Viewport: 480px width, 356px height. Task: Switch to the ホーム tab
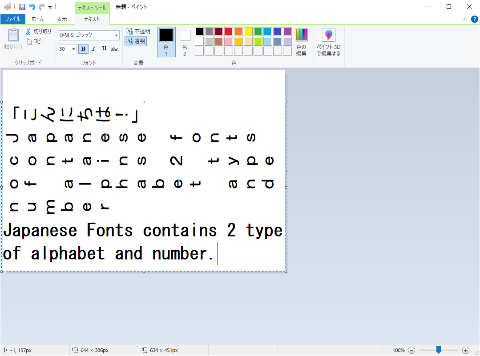point(38,19)
